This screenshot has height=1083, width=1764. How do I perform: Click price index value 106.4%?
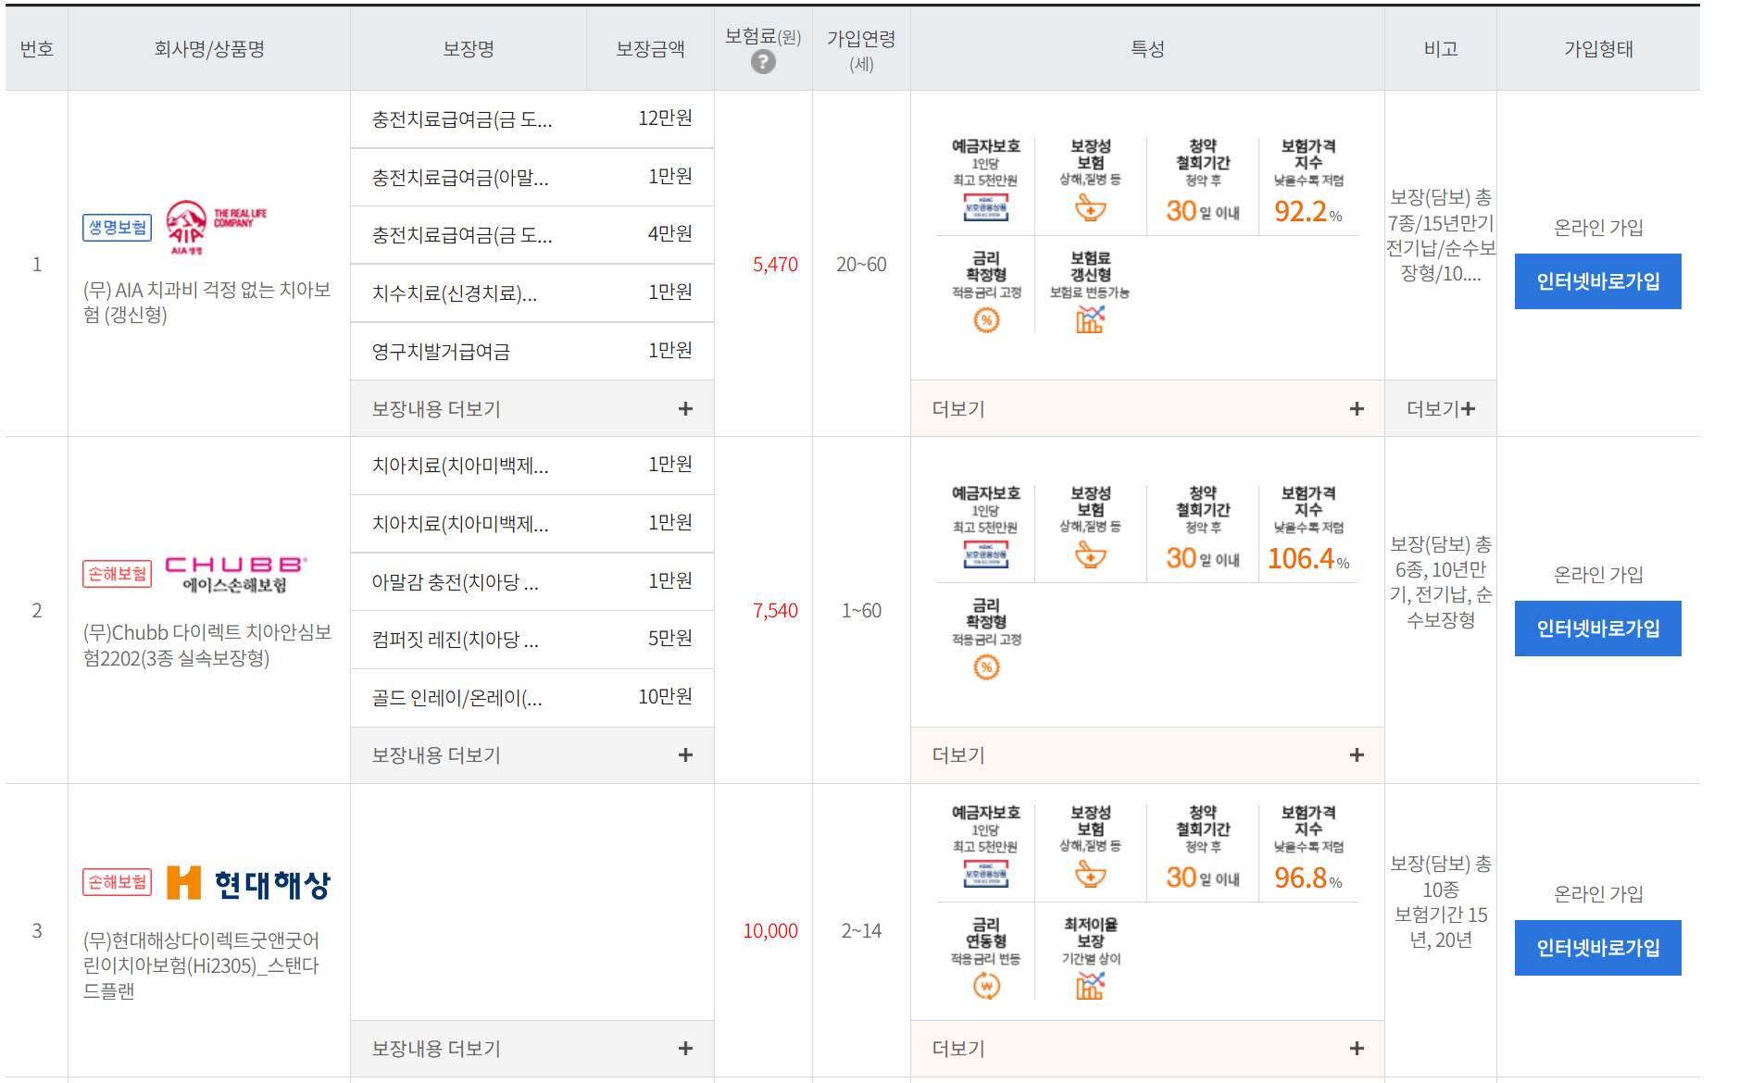pyautogui.click(x=1307, y=559)
